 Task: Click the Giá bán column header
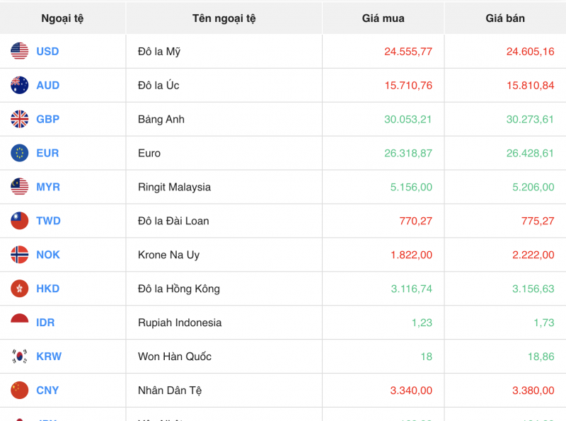tap(505, 18)
